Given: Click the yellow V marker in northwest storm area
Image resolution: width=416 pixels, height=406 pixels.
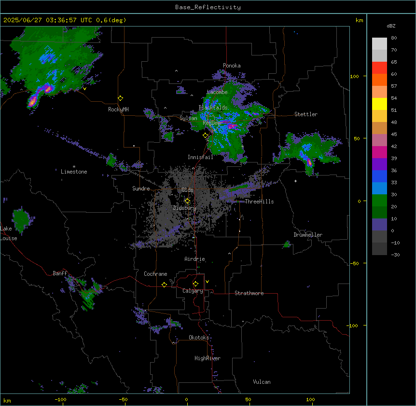Looking at the screenshot, I should [x=84, y=89].
